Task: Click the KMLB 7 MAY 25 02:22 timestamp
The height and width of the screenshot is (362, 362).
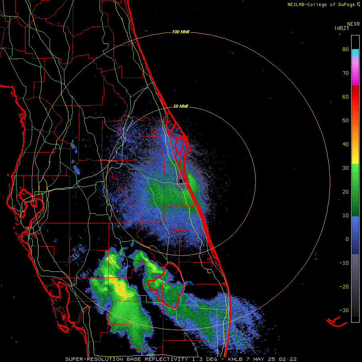Action: click(262, 359)
